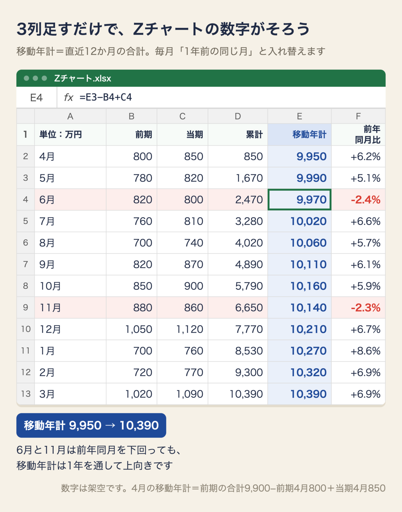
Task: Click the cumulative 1,670 cell
Action: 238,178
